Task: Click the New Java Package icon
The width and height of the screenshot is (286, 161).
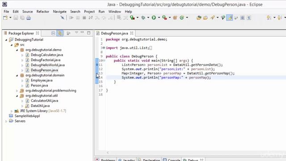Action: coord(175,18)
